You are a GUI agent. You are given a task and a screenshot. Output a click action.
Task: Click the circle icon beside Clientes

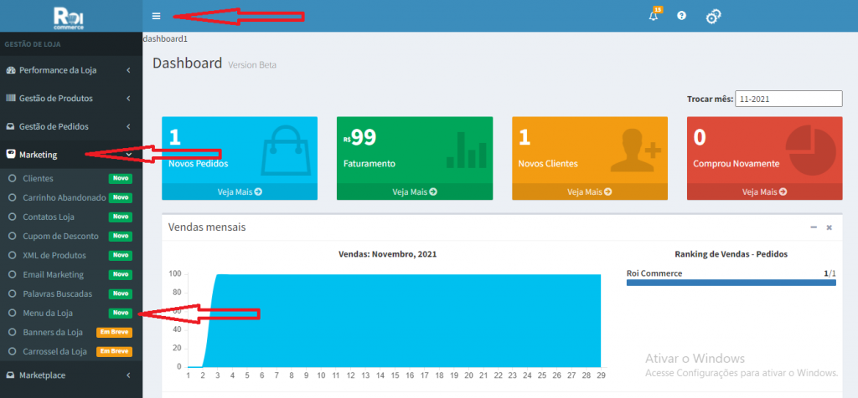12,179
